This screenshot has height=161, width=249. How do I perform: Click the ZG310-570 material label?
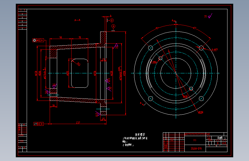click(196, 149)
